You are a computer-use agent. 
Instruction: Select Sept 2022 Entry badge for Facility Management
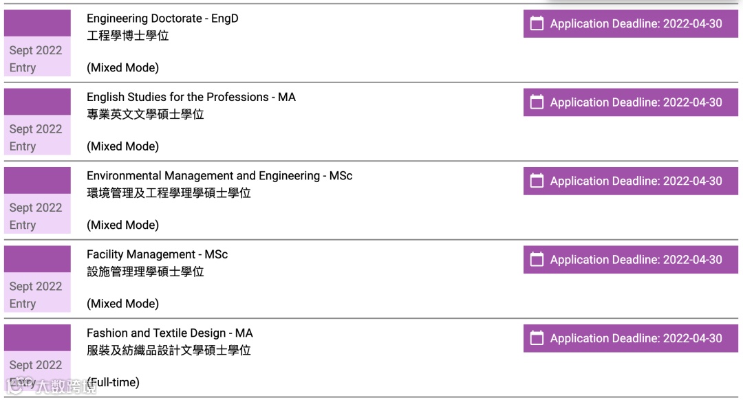(37, 293)
